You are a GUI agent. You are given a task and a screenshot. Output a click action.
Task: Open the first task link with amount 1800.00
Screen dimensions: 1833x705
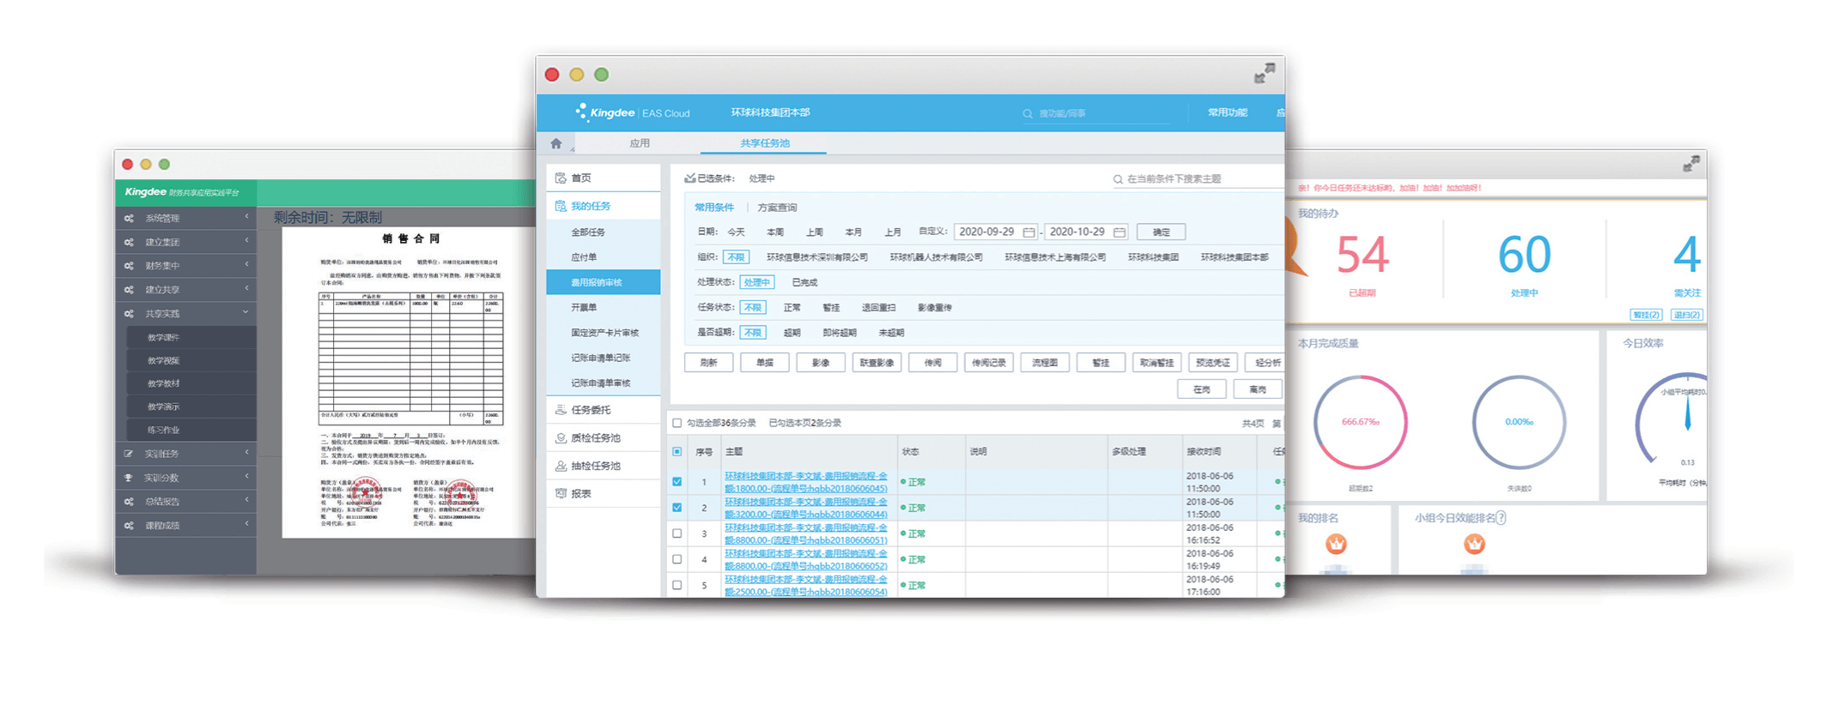[805, 482]
